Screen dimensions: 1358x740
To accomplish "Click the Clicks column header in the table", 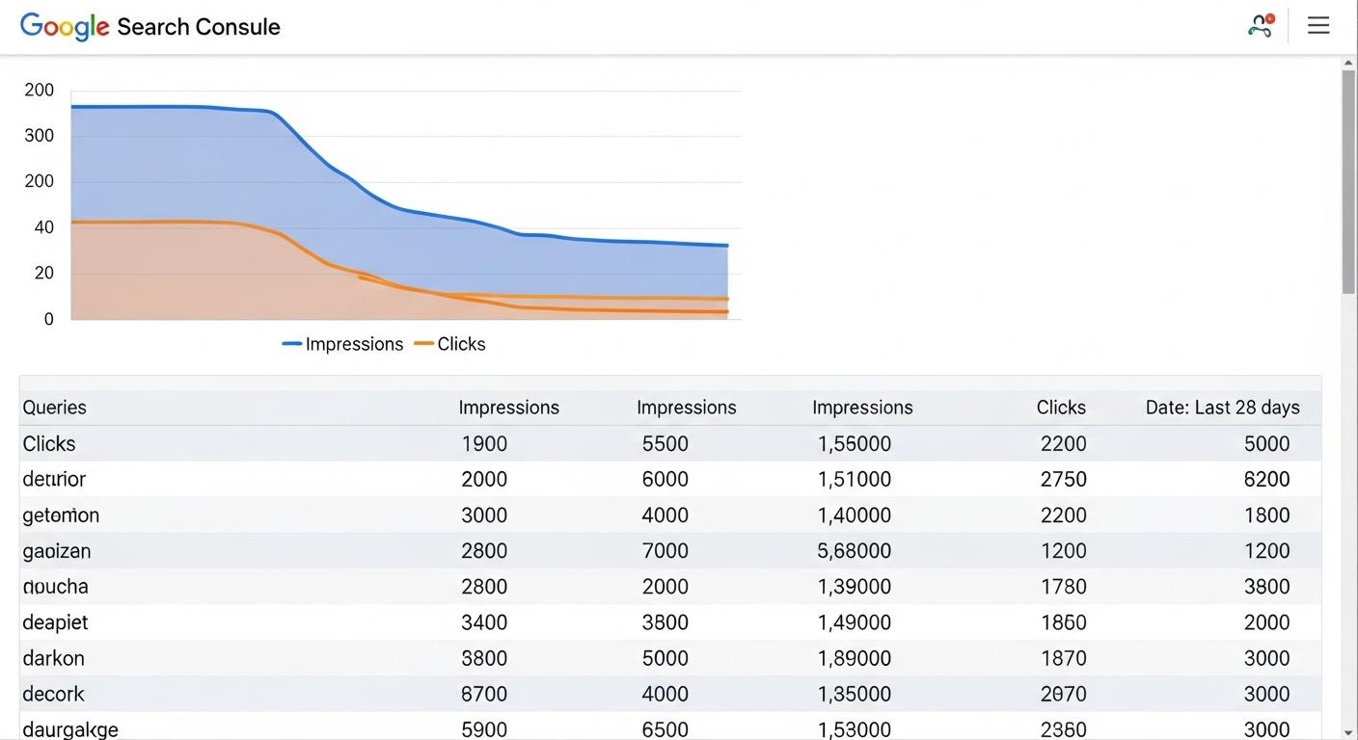I will tap(1061, 408).
